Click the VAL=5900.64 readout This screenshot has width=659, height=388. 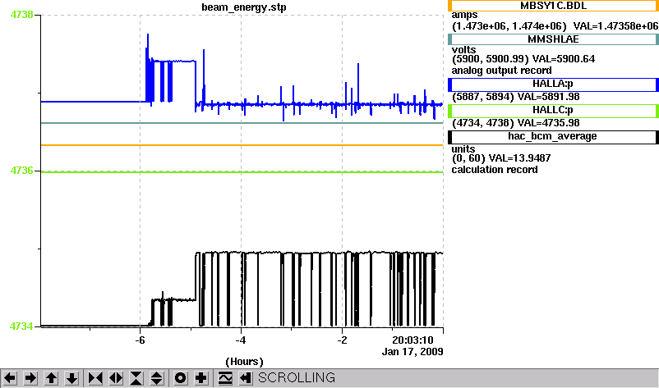click(x=564, y=59)
